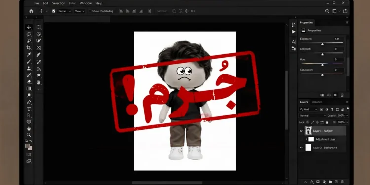Click the canvas horizontal scrollbar
370x185 pixels.
168,183
